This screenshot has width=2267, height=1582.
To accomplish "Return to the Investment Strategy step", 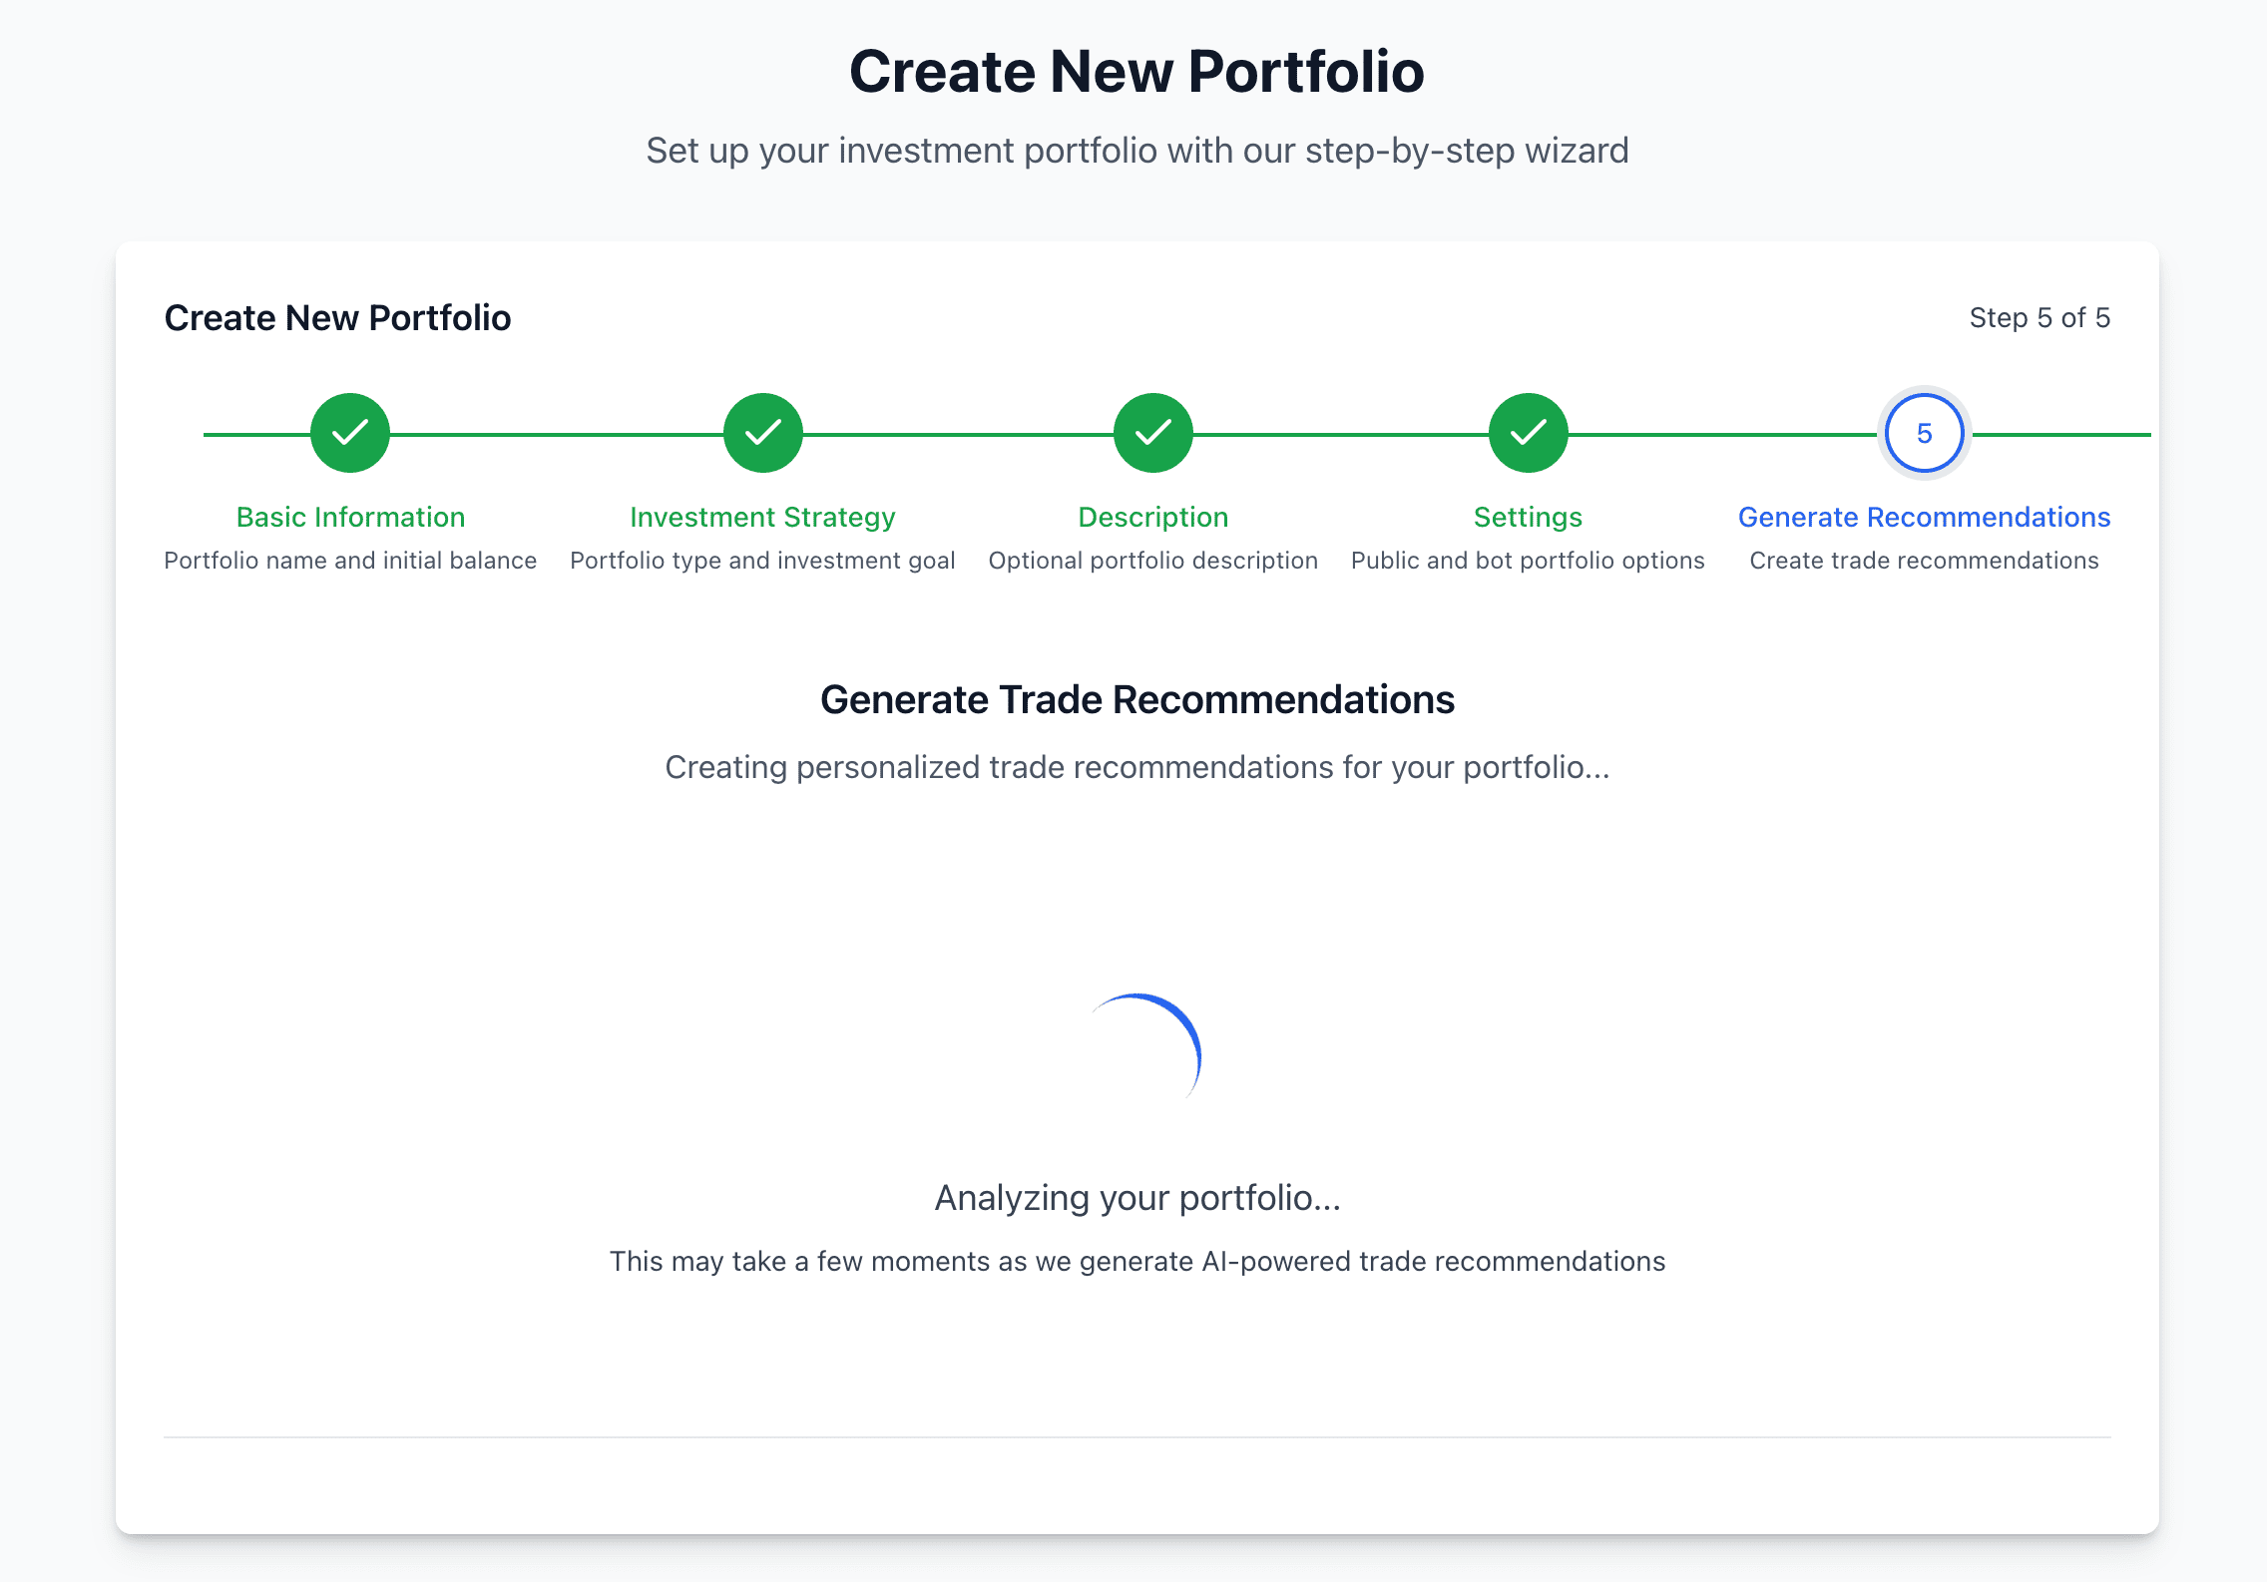I will (762, 517).
